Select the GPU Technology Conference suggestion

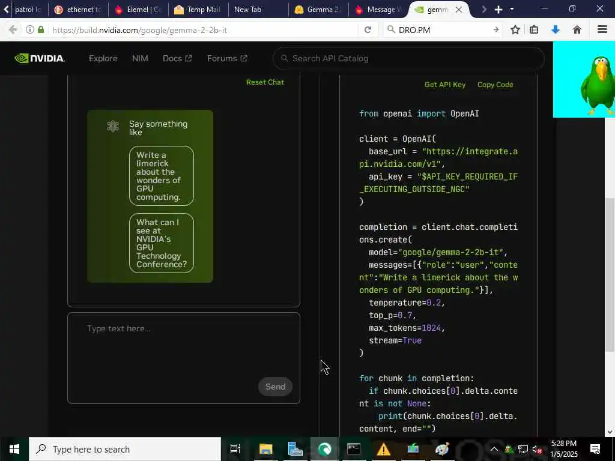[161, 243]
